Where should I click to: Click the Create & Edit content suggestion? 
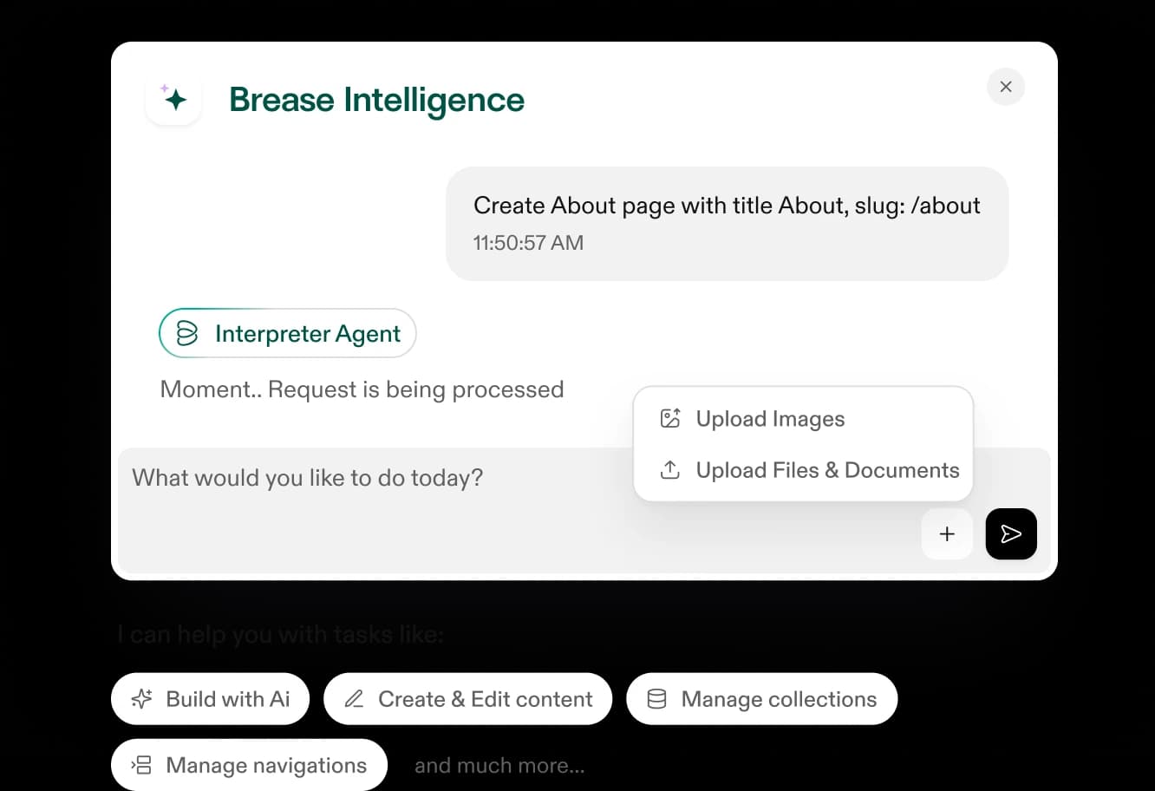[x=467, y=698]
